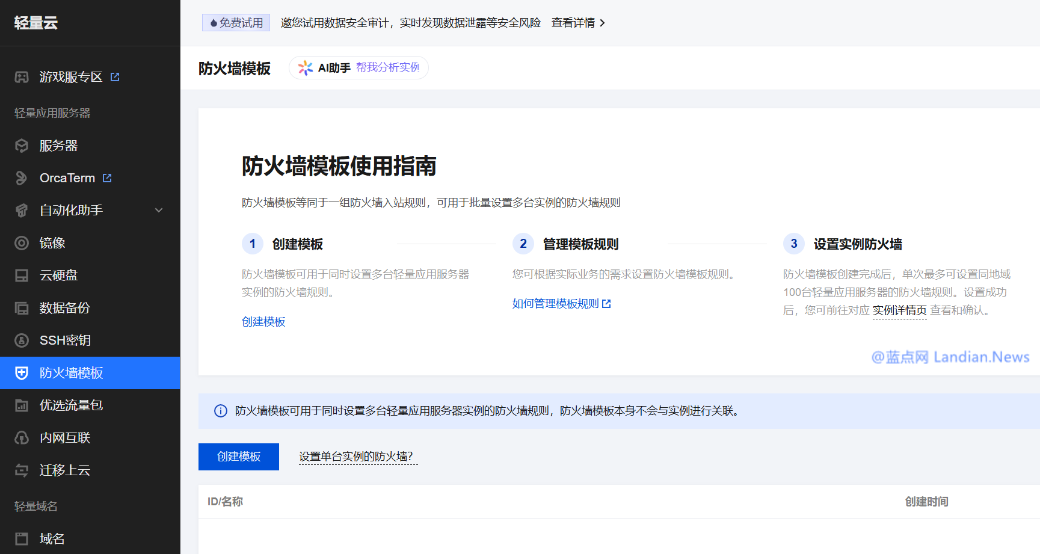
Task: Click the 内网互联 icon in sidebar
Action: pos(22,438)
